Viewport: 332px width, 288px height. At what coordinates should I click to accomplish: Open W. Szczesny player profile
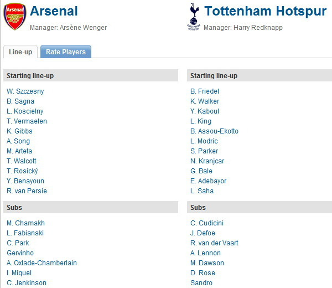(25, 91)
